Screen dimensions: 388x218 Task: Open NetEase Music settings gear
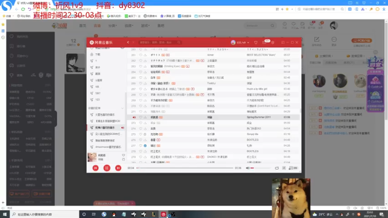click(x=272, y=42)
